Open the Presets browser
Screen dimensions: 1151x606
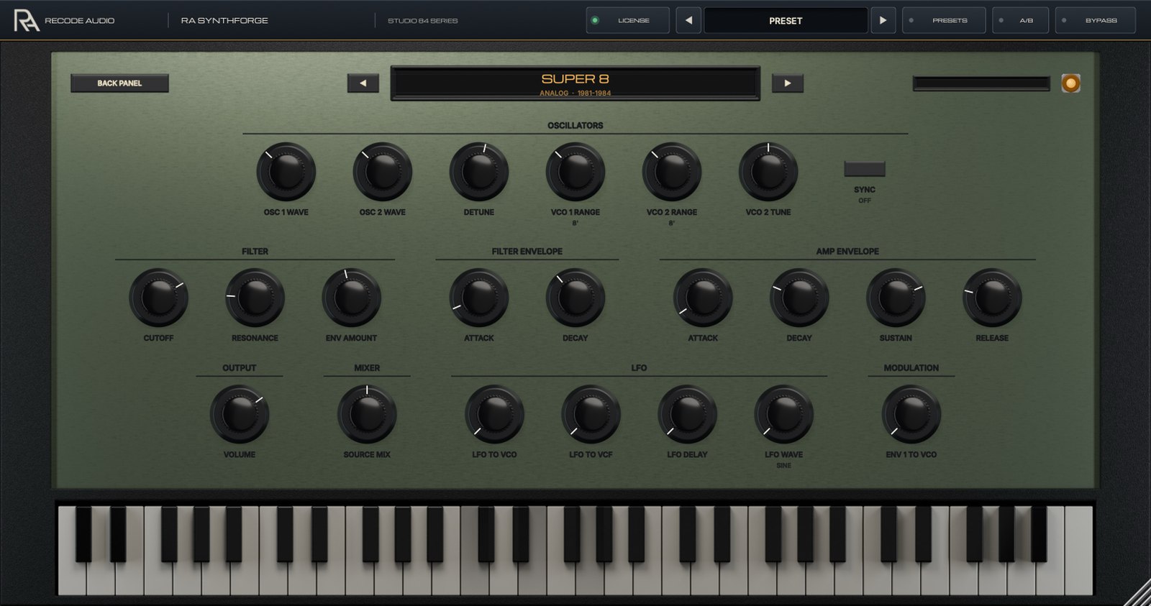[942, 20]
